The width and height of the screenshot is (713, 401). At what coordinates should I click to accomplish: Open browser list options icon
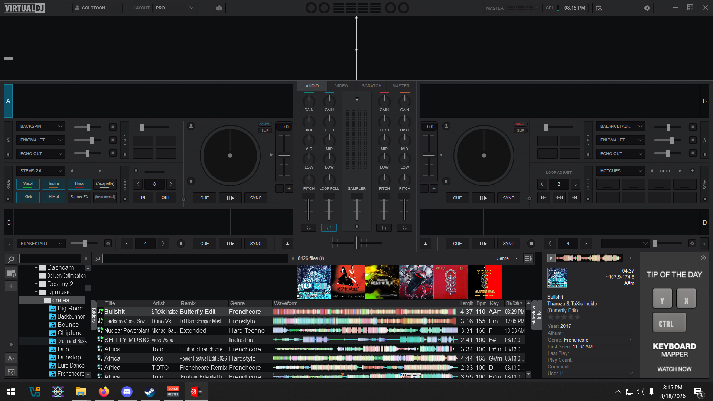528,258
